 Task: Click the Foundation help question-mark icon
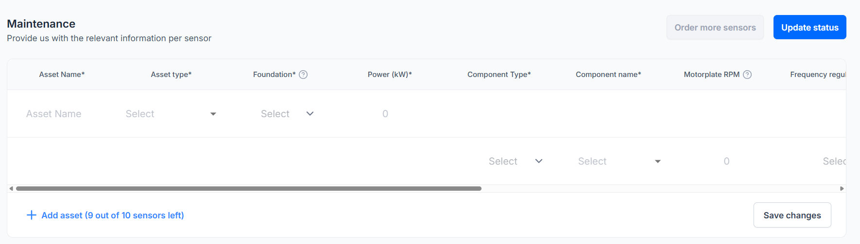click(303, 75)
